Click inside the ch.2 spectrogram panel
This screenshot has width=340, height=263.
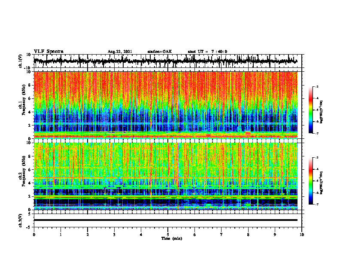point(165,176)
